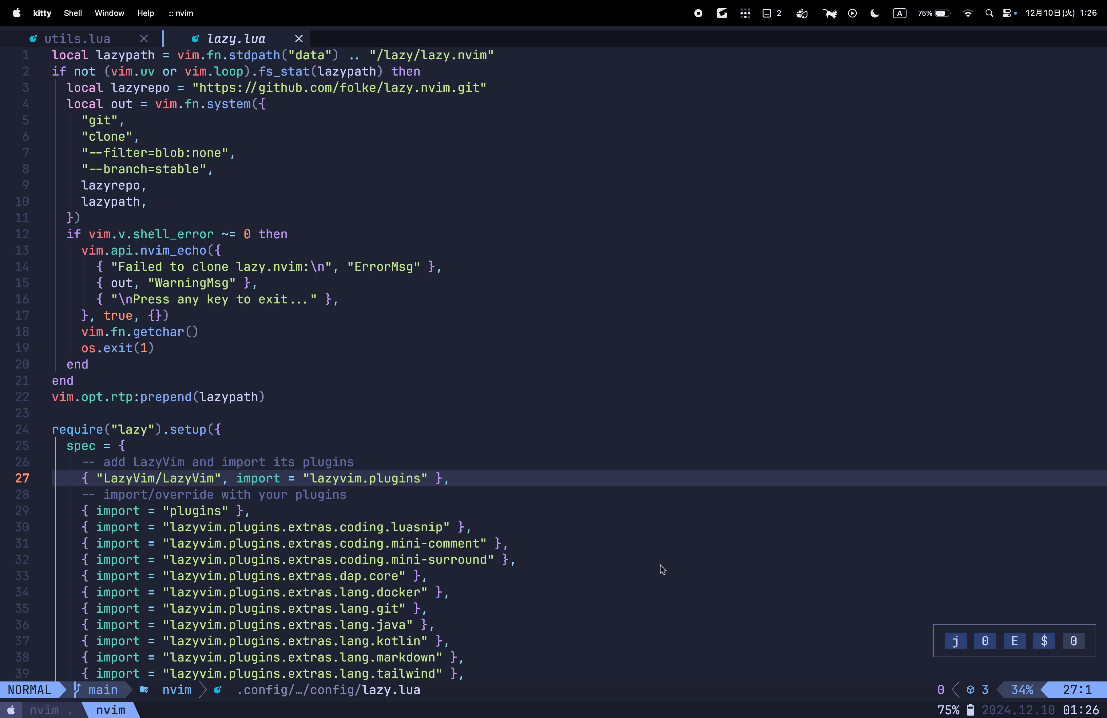Click the E key in keystroke overlay

1014,641
